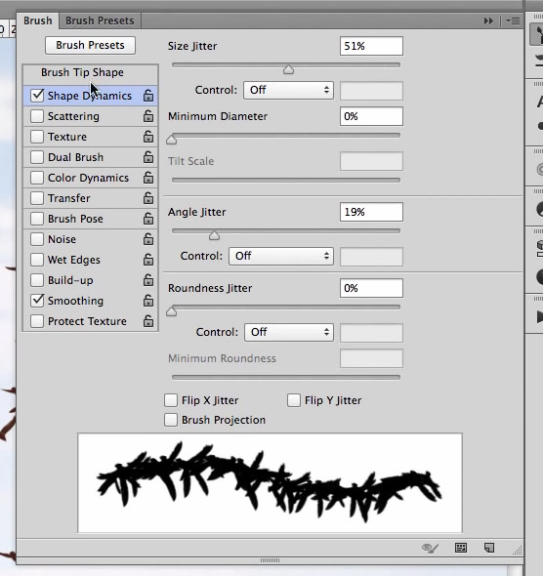Check Flip X Jitter option
Viewport: 543px width, 576px height.
tap(171, 400)
